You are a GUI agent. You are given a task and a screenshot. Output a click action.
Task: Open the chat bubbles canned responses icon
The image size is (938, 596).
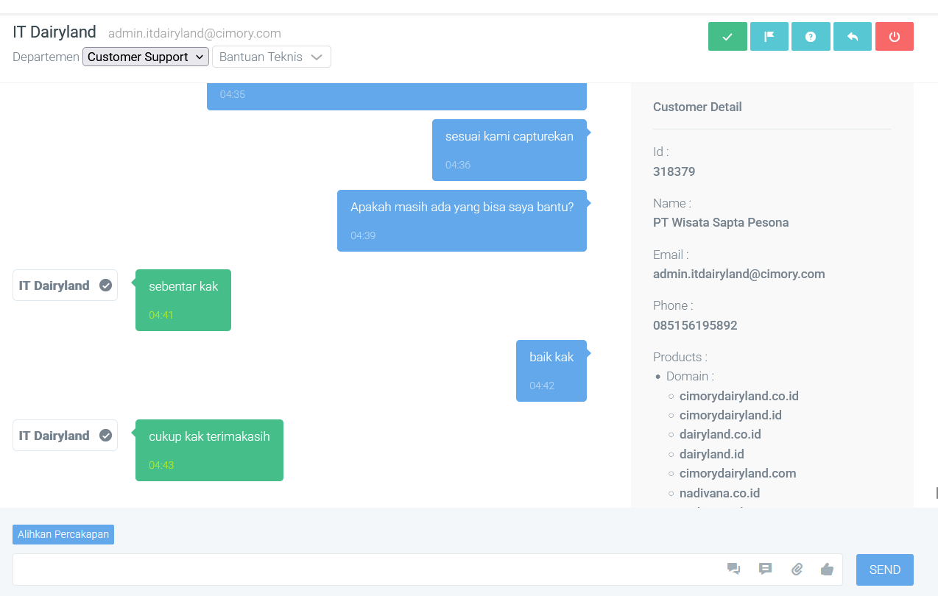[x=733, y=569]
